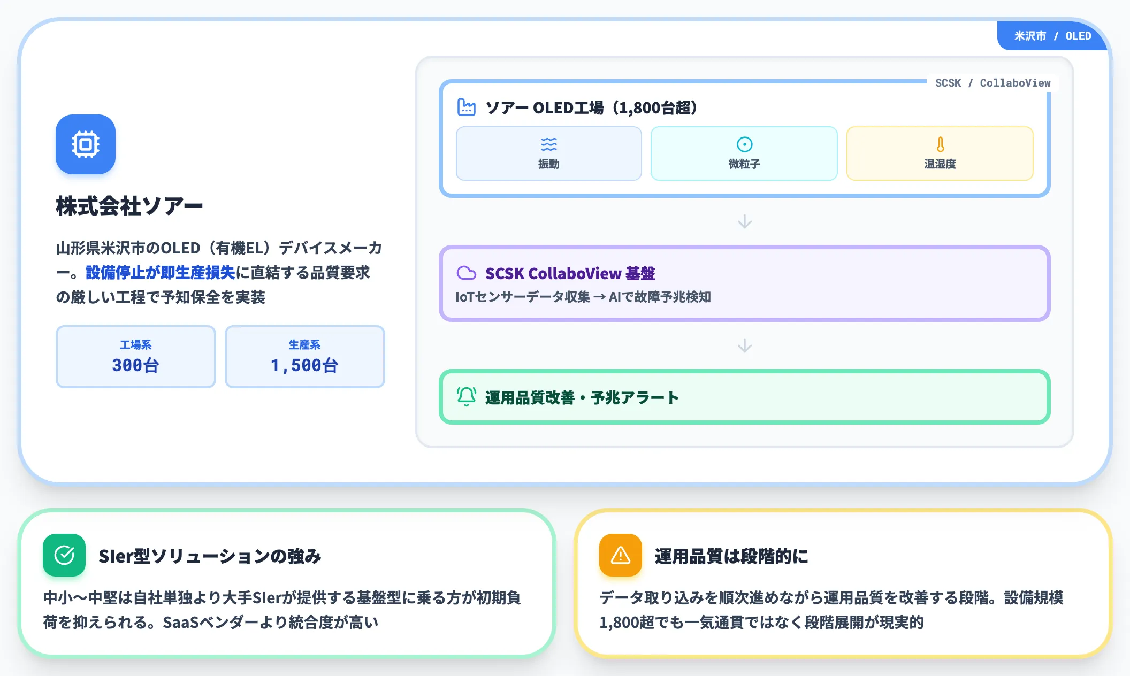Click the SIer型ソリューションの強み heading

[x=210, y=556]
